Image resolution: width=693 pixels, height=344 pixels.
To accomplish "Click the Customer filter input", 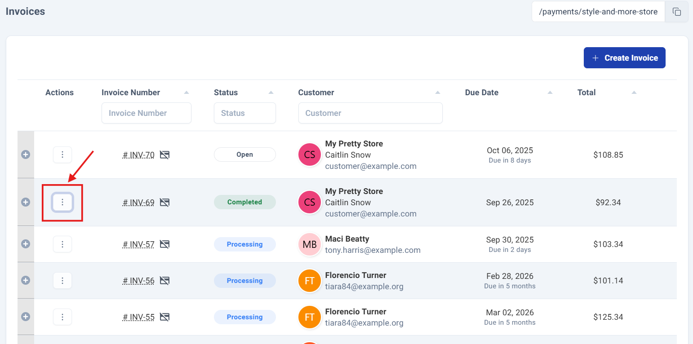I will tap(370, 113).
